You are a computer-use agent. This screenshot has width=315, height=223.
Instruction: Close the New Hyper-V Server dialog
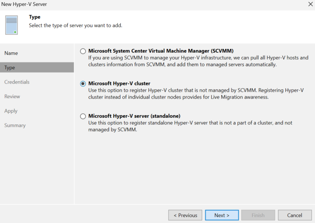pos(310,4)
